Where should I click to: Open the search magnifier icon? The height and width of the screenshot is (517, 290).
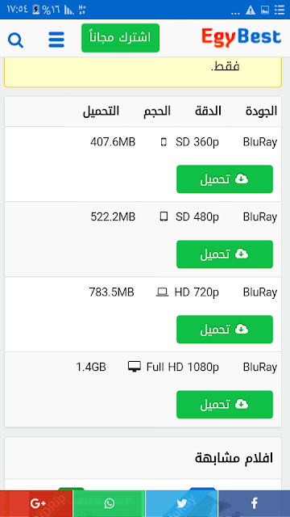pyautogui.click(x=15, y=40)
